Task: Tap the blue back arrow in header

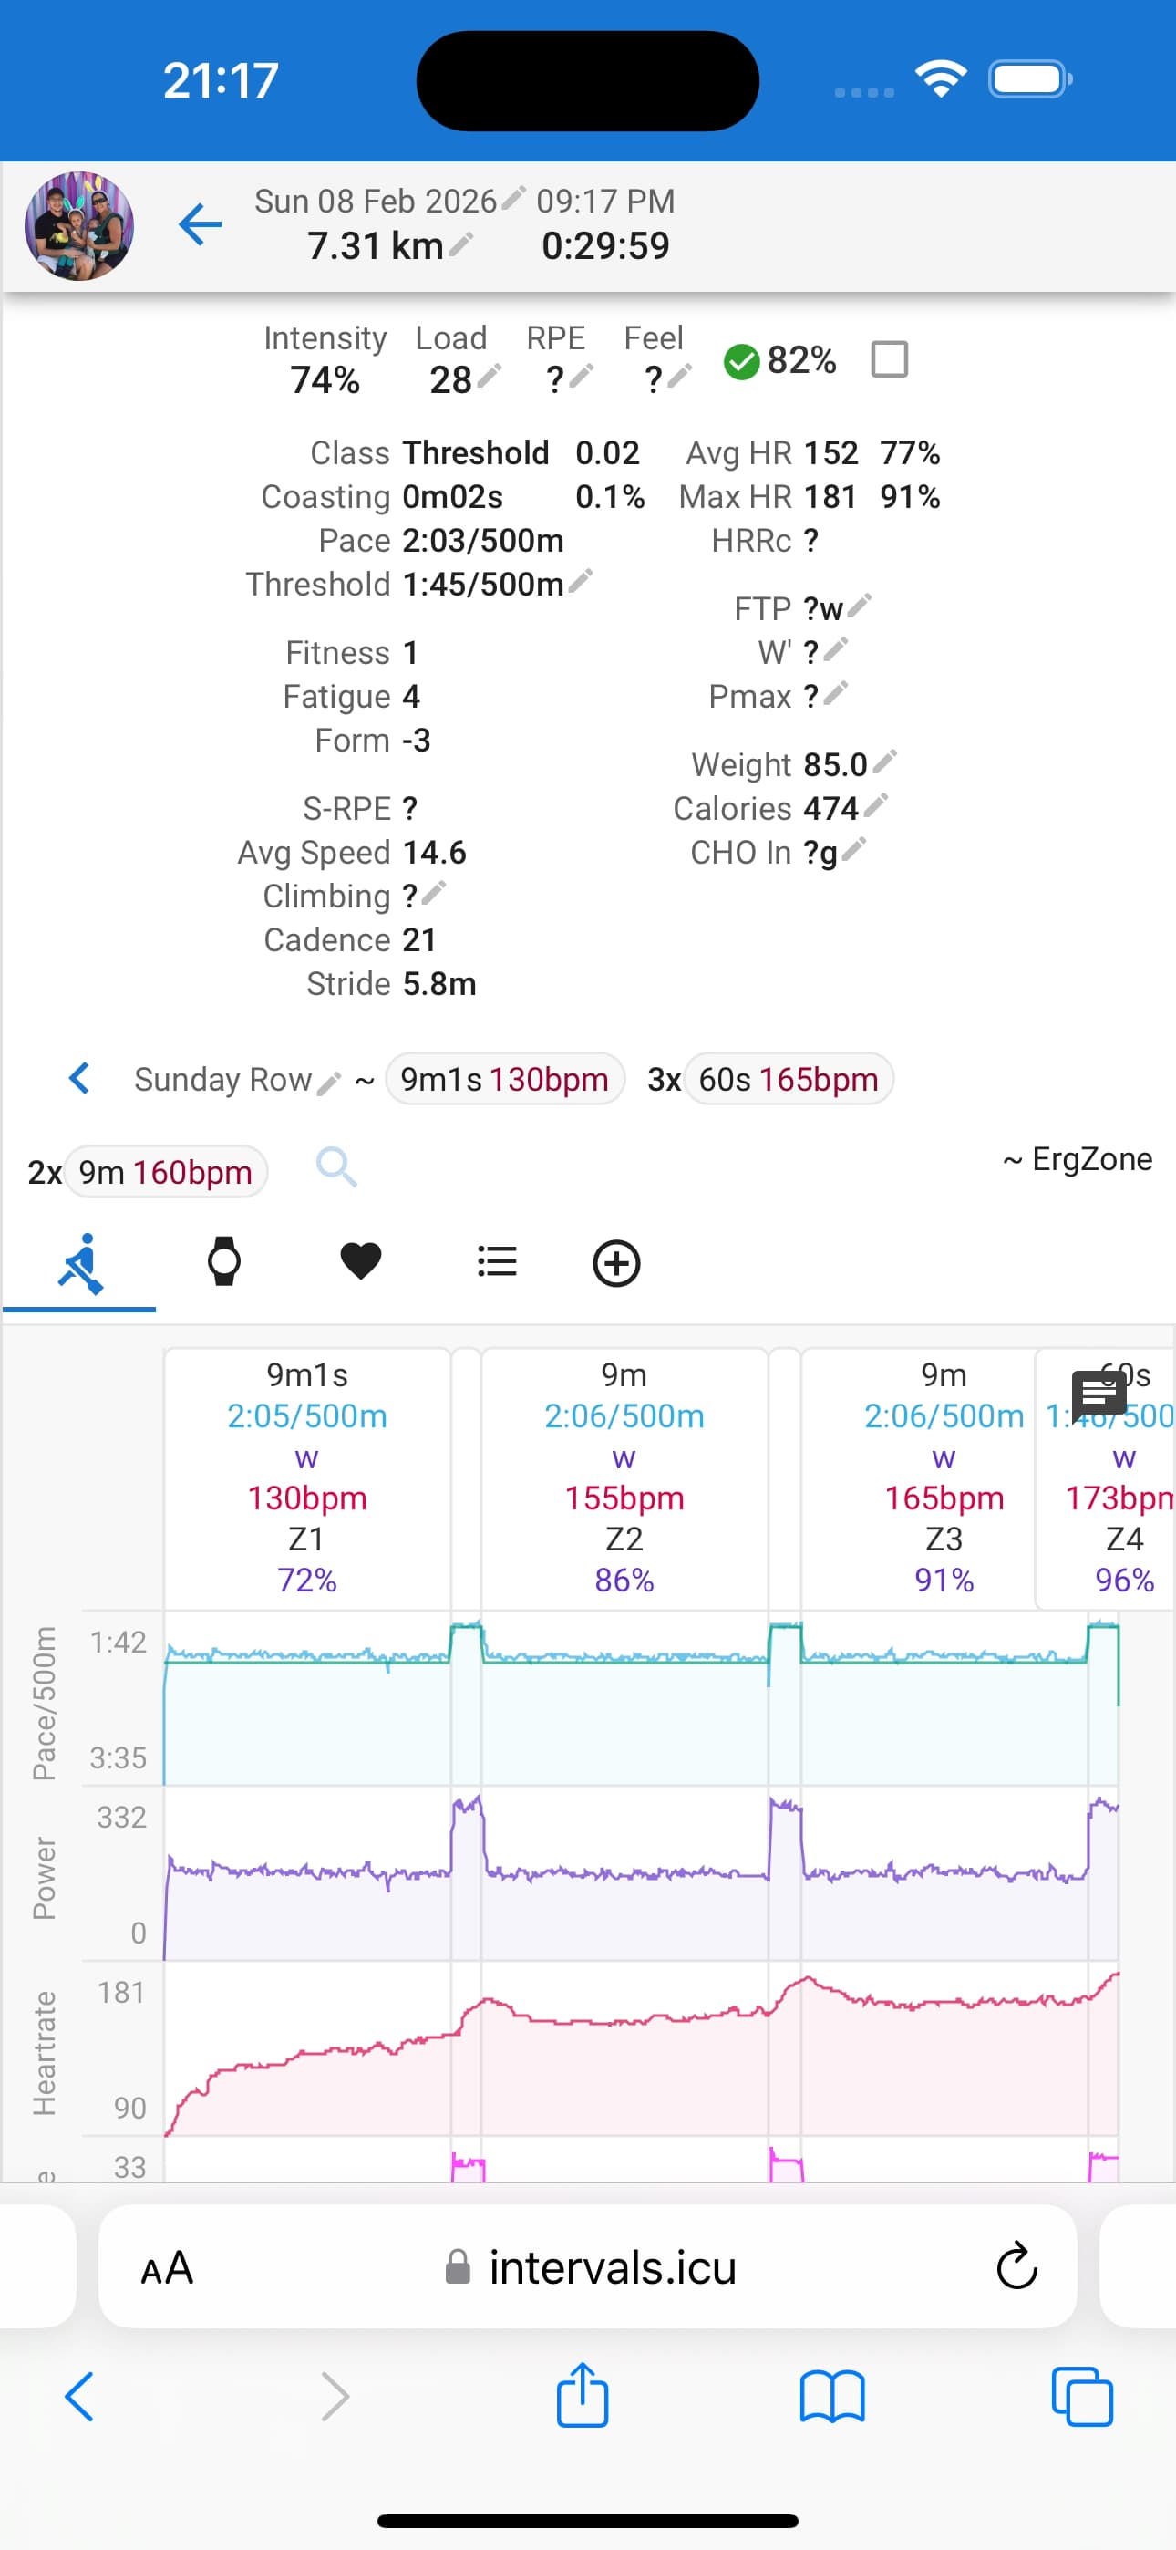Action: 200,224
